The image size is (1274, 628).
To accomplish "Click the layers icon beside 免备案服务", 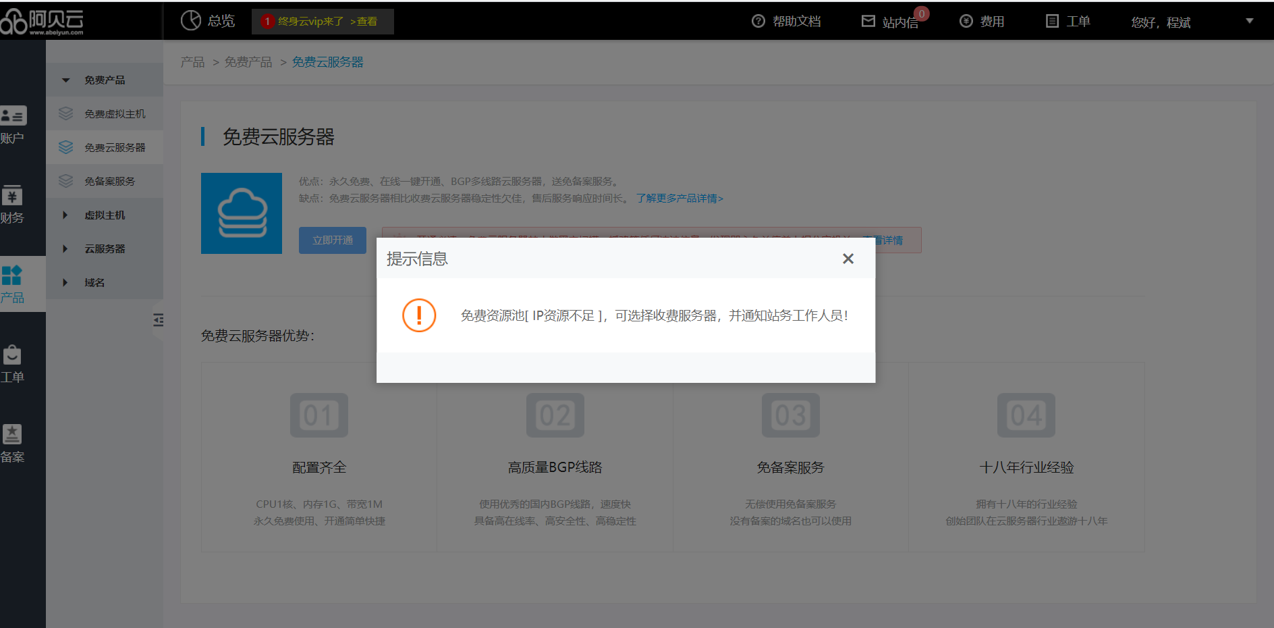I will click(x=65, y=181).
